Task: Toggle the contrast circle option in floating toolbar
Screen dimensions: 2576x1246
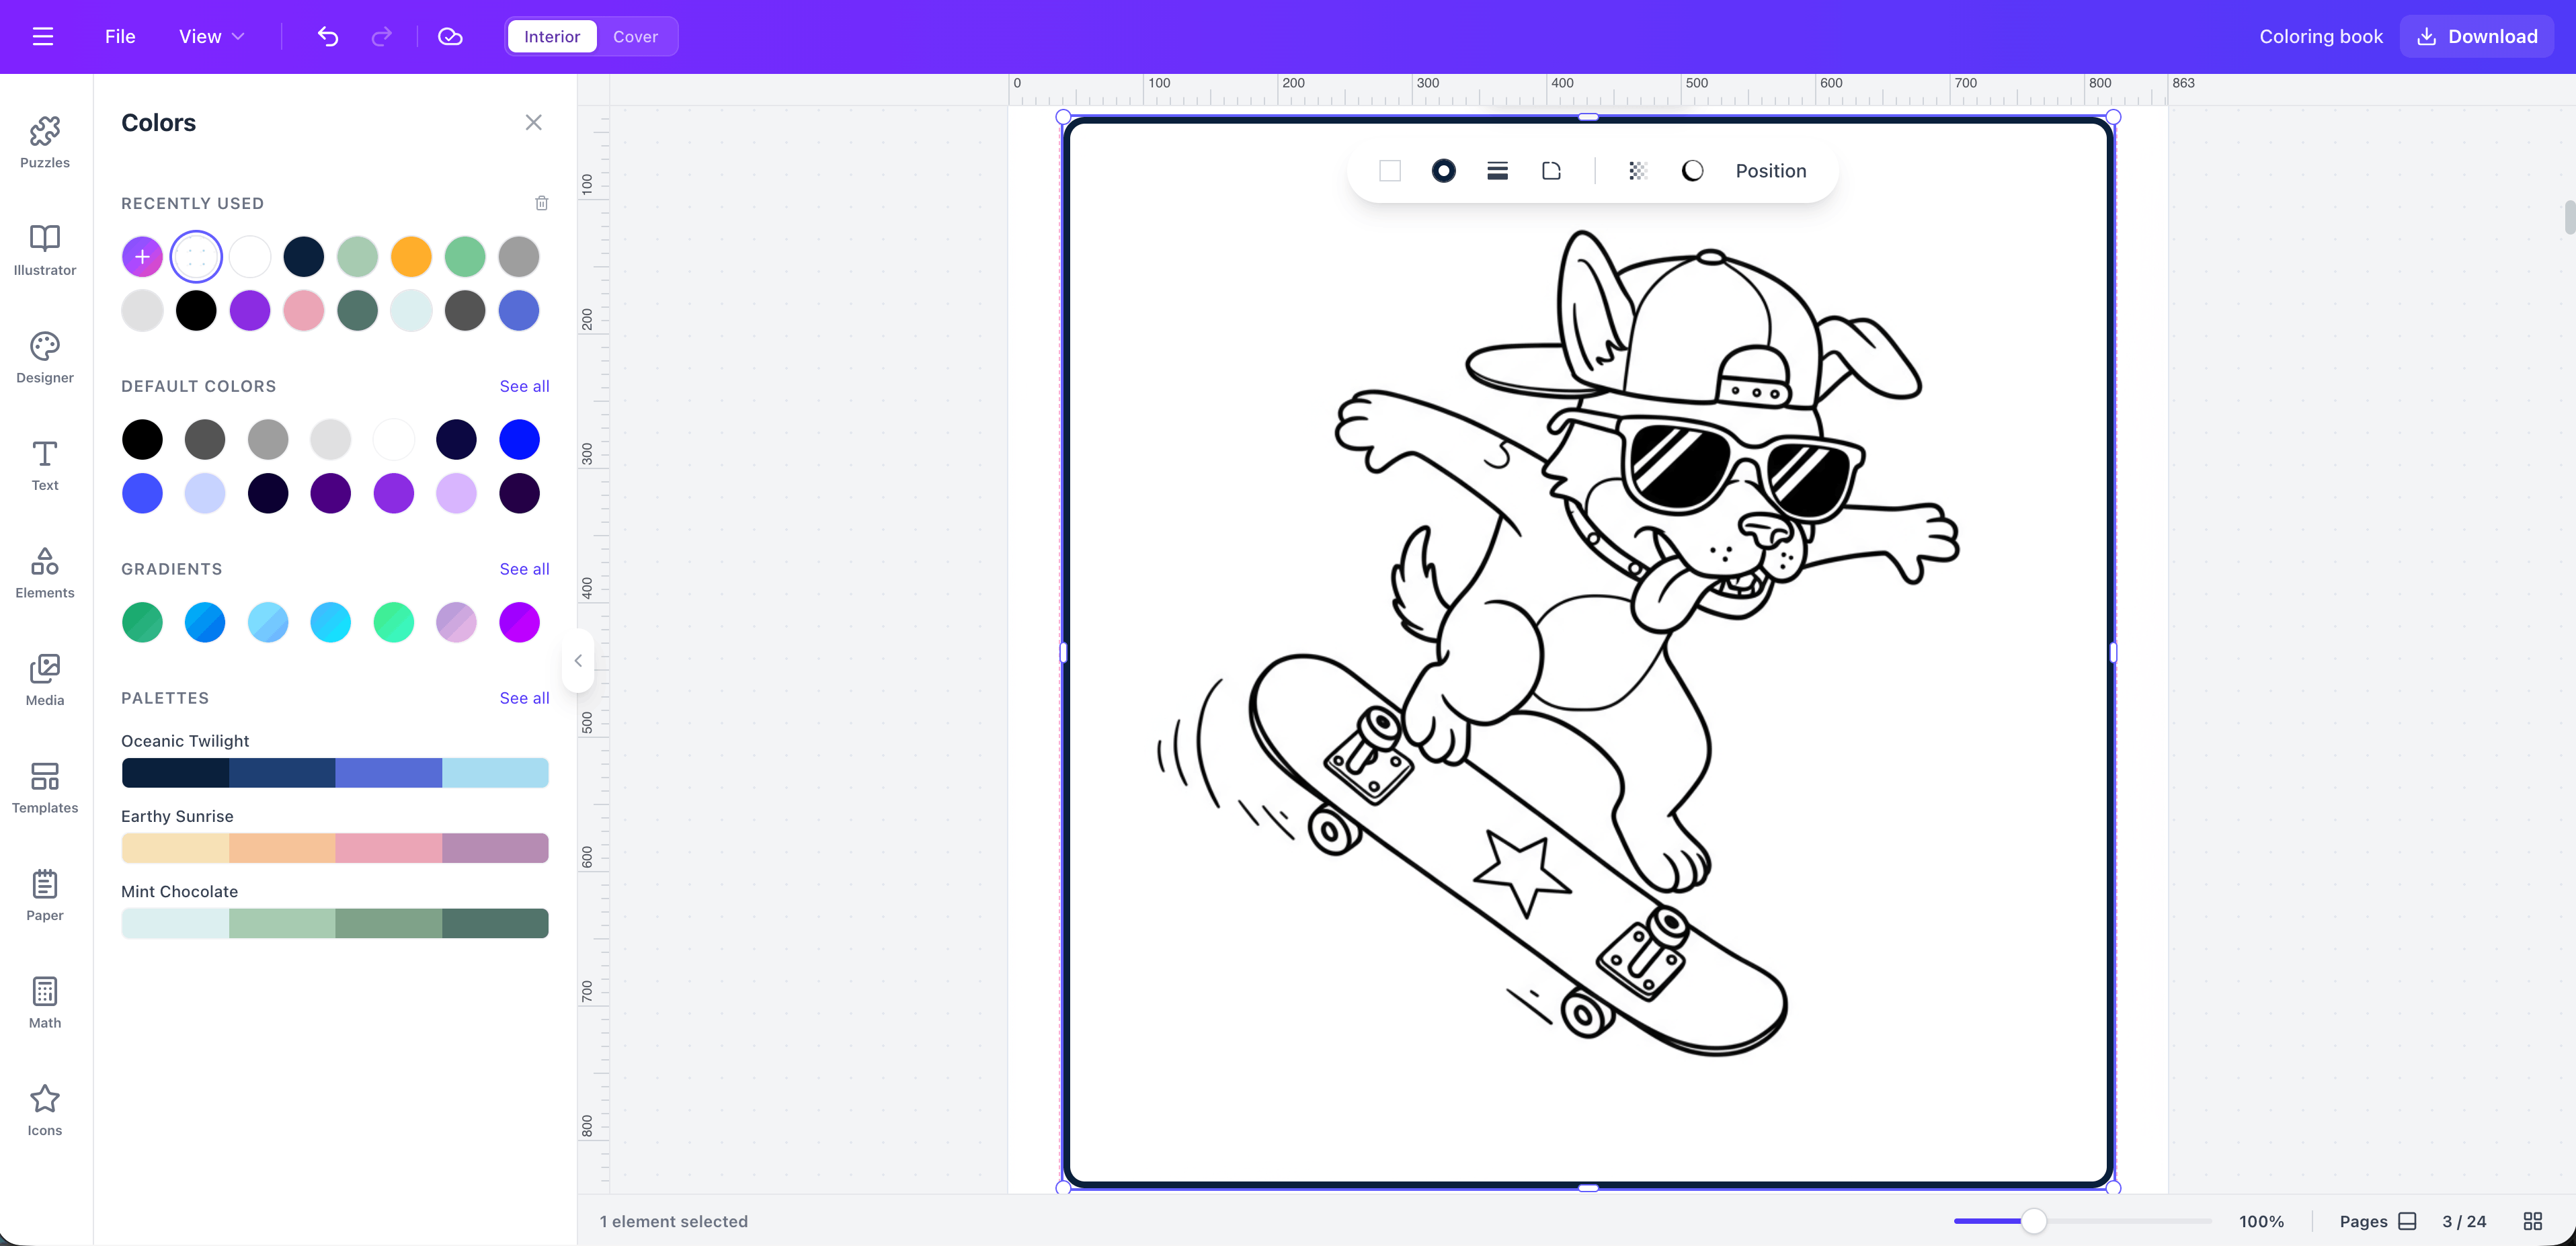Action: [x=1691, y=170]
